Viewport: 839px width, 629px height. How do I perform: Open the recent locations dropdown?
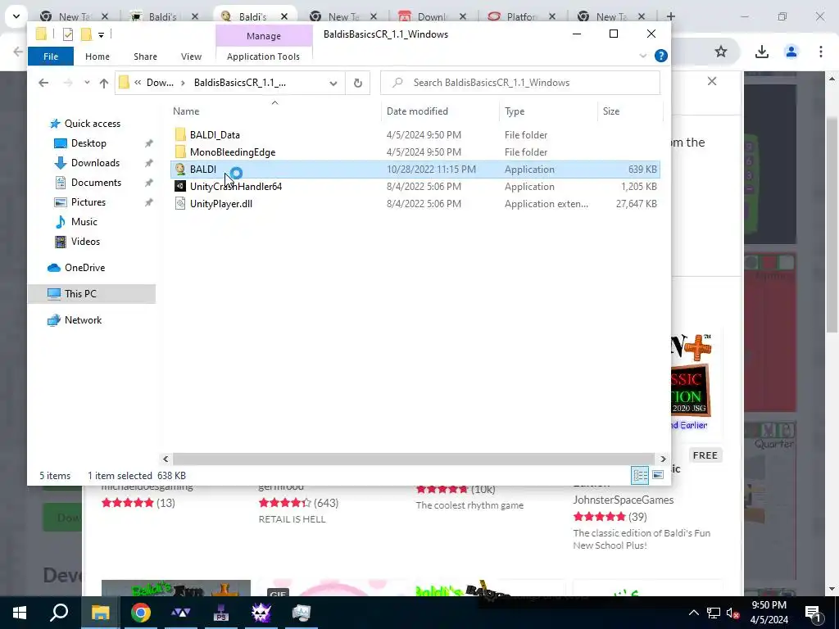[x=87, y=83]
